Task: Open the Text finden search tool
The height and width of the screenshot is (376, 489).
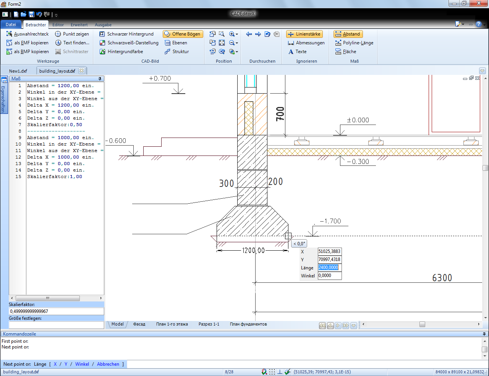Action: (x=72, y=43)
